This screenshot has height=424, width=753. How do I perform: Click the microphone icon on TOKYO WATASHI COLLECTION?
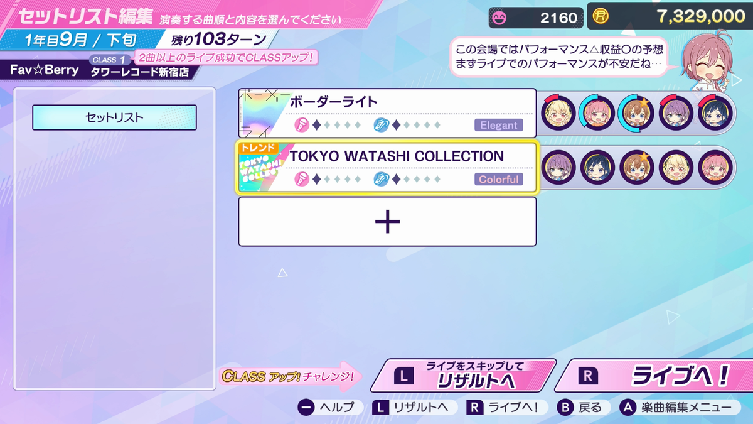(302, 179)
